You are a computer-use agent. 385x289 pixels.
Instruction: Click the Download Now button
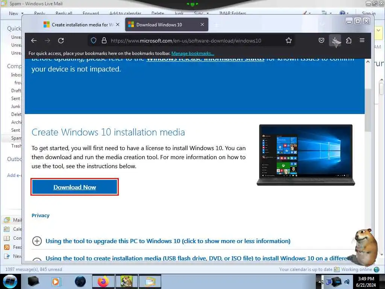click(x=75, y=187)
